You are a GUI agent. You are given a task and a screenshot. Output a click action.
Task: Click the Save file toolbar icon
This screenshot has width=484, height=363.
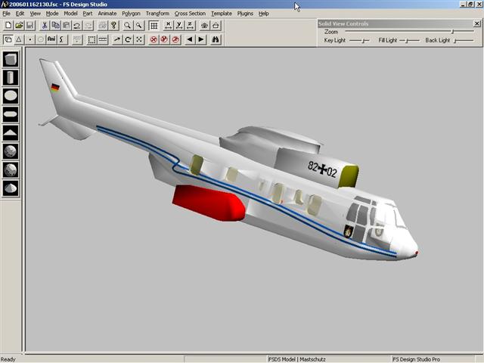29,25
